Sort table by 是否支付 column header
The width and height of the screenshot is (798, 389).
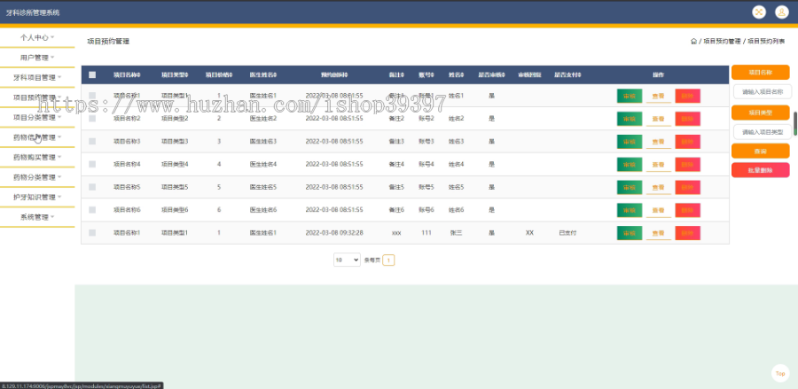pos(567,74)
